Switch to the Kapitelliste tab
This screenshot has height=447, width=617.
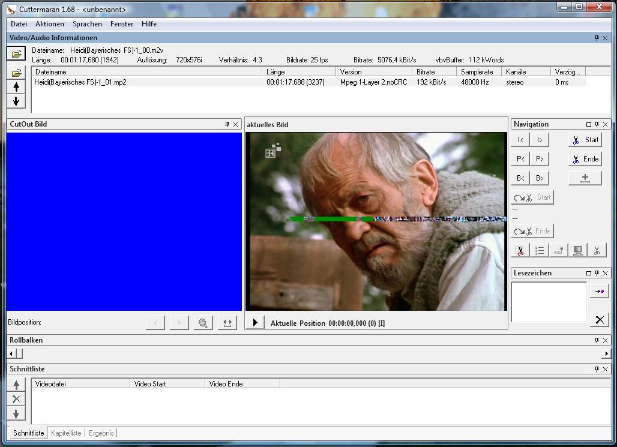click(66, 433)
